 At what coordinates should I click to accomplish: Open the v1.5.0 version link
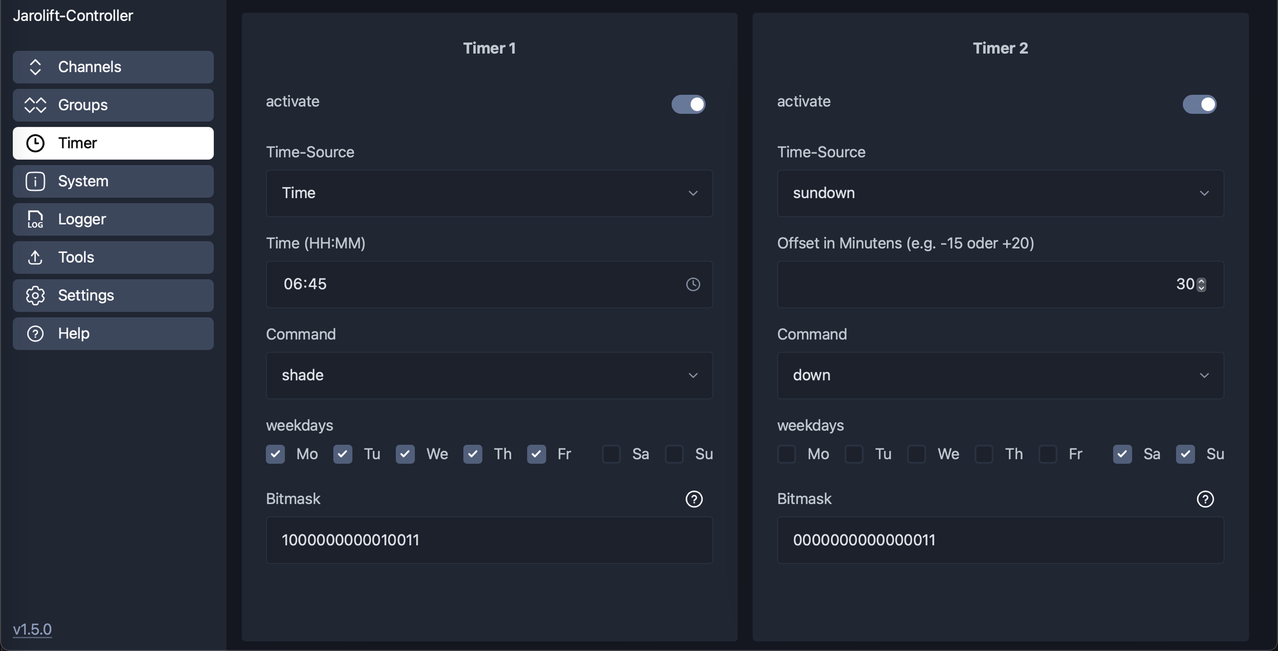pos(32,629)
